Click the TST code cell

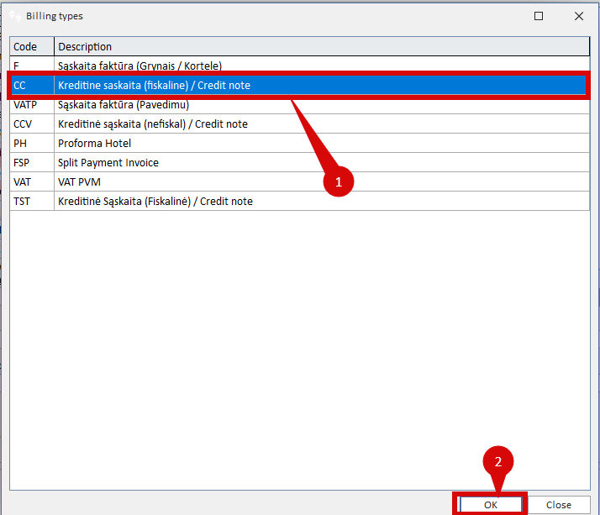[x=32, y=201]
